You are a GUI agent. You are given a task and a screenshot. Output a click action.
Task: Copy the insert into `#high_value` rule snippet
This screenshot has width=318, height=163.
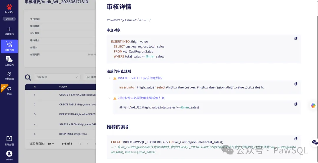point(296,84)
